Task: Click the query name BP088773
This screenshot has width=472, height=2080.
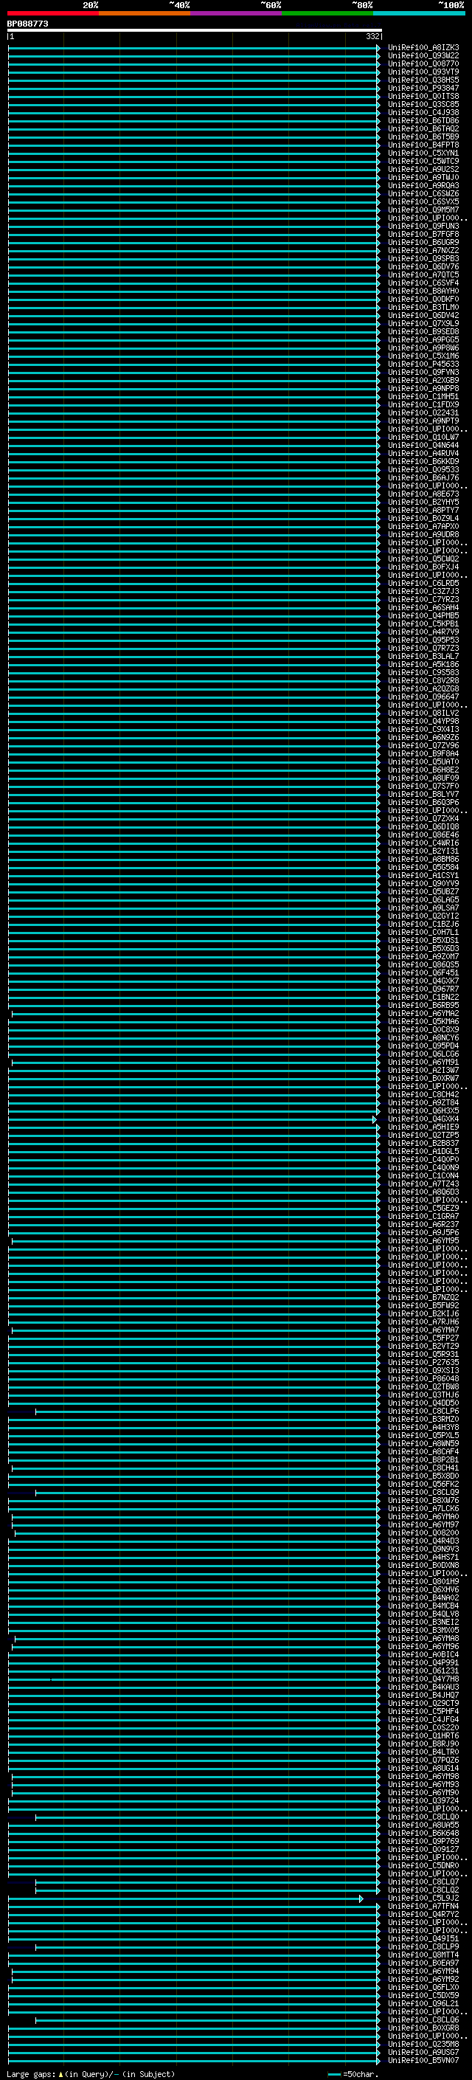Action: tap(27, 24)
